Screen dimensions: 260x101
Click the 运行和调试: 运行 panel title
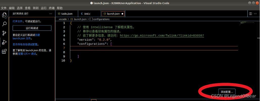coord(20,14)
